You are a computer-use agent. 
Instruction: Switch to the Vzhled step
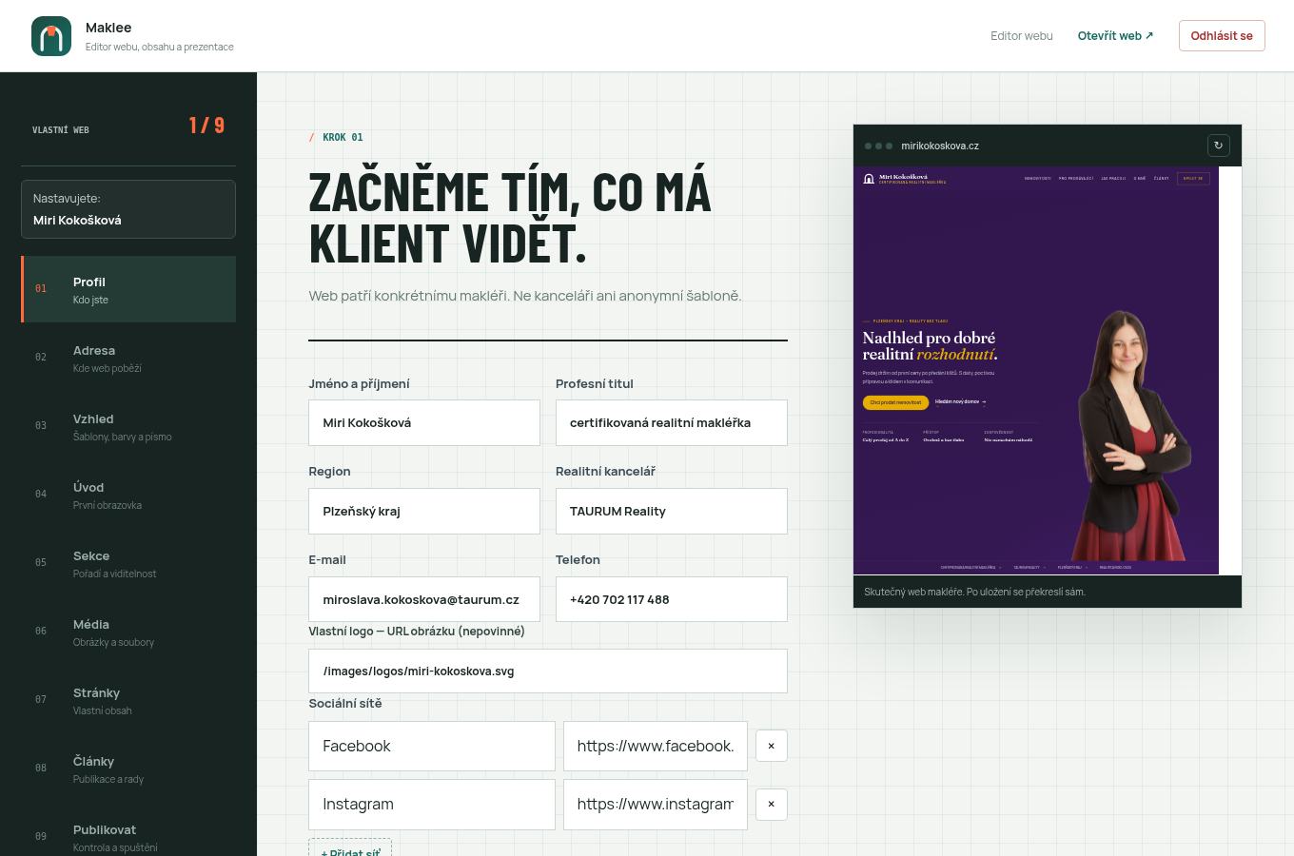[x=128, y=426]
